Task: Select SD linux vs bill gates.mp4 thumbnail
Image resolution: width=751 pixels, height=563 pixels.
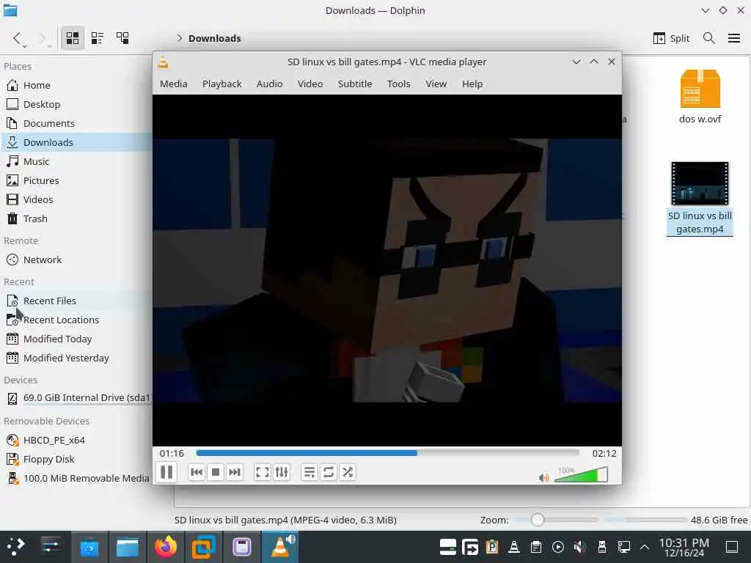Action: pyautogui.click(x=700, y=184)
